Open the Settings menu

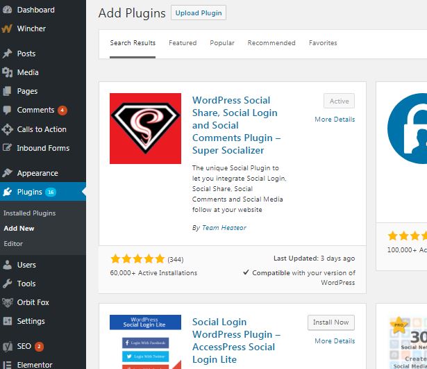[31, 321]
